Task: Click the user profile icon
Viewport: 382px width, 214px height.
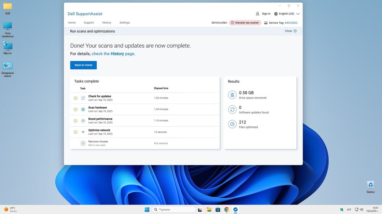Action: [x=257, y=14]
